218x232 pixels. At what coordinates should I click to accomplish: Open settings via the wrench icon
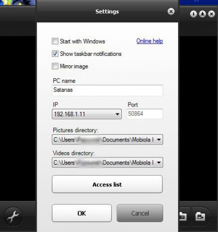[13, 216]
